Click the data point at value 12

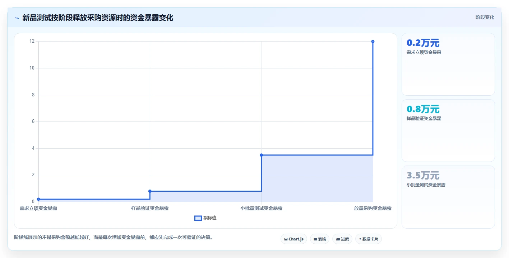point(373,42)
